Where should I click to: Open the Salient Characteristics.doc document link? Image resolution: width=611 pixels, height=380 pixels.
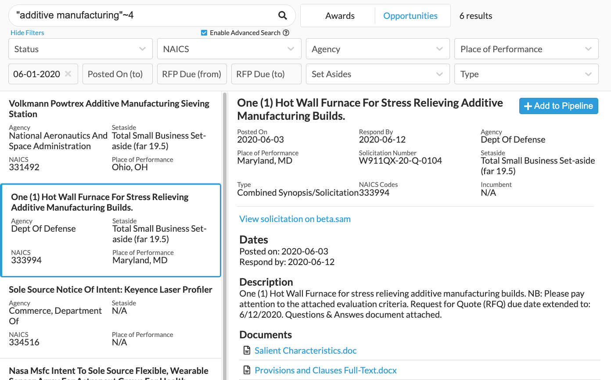(305, 351)
